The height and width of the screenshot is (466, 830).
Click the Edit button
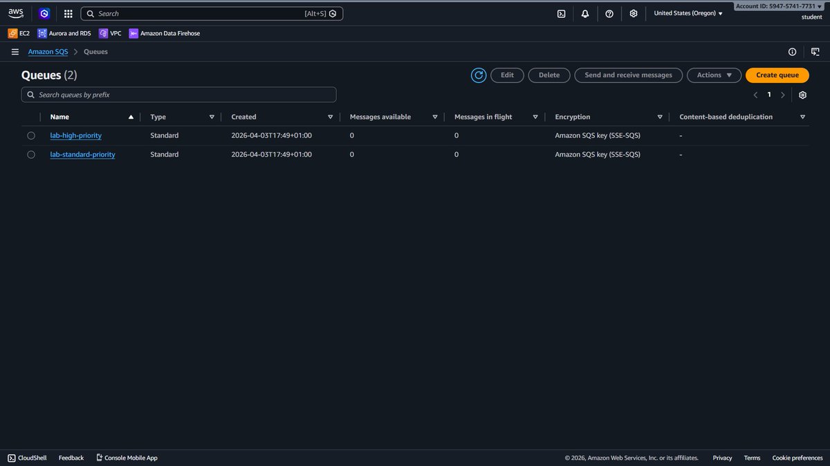point(507,75)
